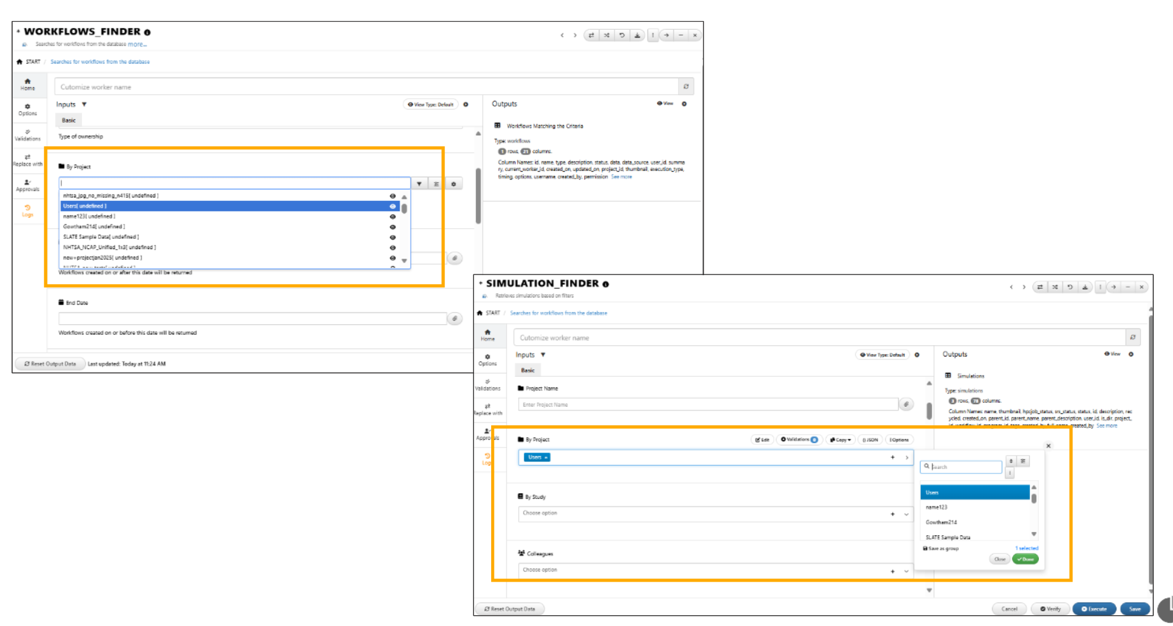Select Users in Simulation popup list
The height and width of the screenshot is (626, 1173).
[975, 493]
